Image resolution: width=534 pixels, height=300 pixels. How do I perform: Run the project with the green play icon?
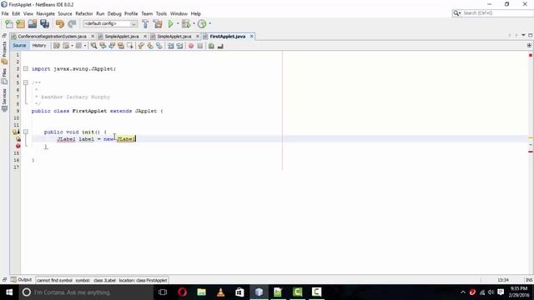[x=170, y=24]
